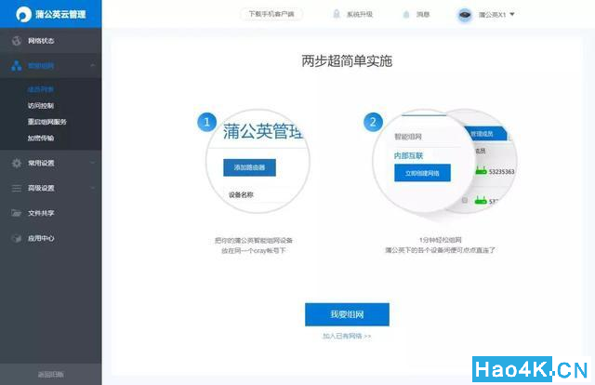Open the 访问控制 submenu item
Image resolution: width=595 pixels, height=385 pixels.
click(41, 106)
